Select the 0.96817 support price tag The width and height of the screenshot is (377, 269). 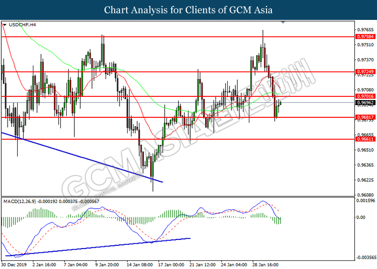(365, 117)
